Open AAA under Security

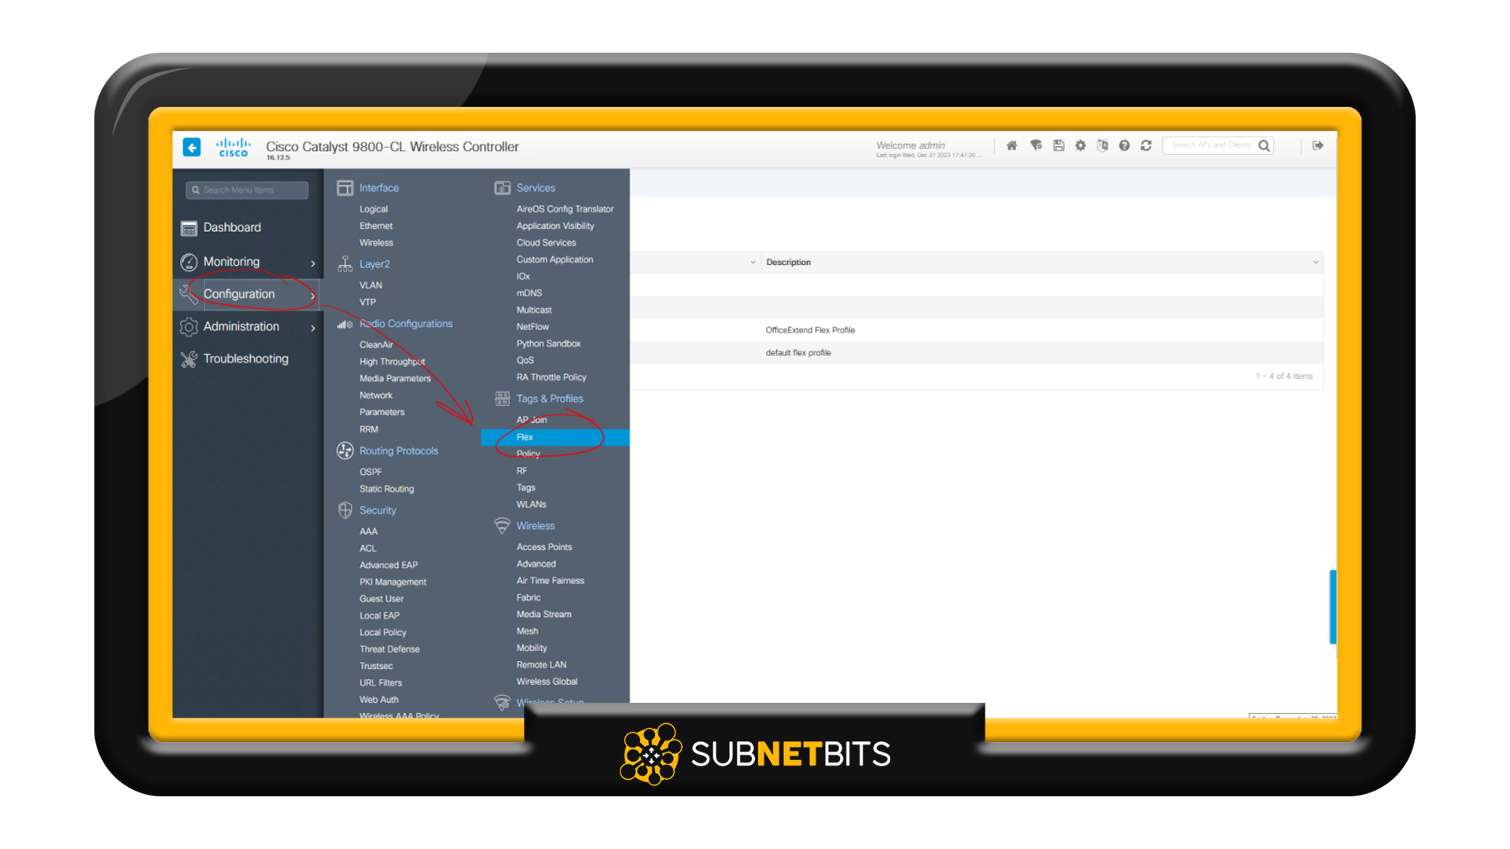tap(368, 531)
